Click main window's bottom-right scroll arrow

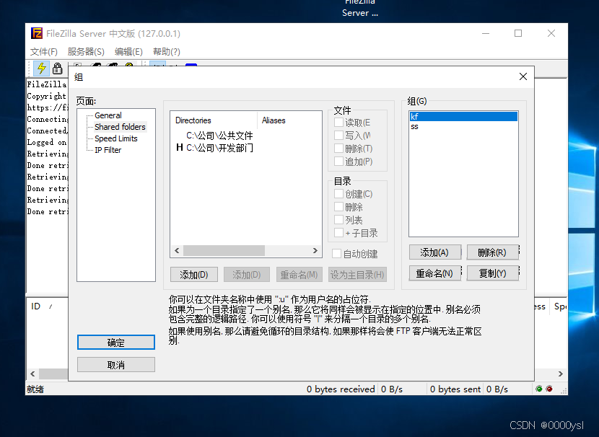(561, 374)
